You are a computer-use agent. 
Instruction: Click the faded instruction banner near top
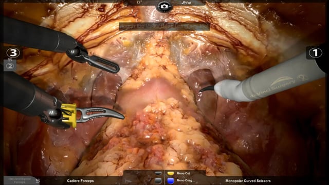(164, 26)
